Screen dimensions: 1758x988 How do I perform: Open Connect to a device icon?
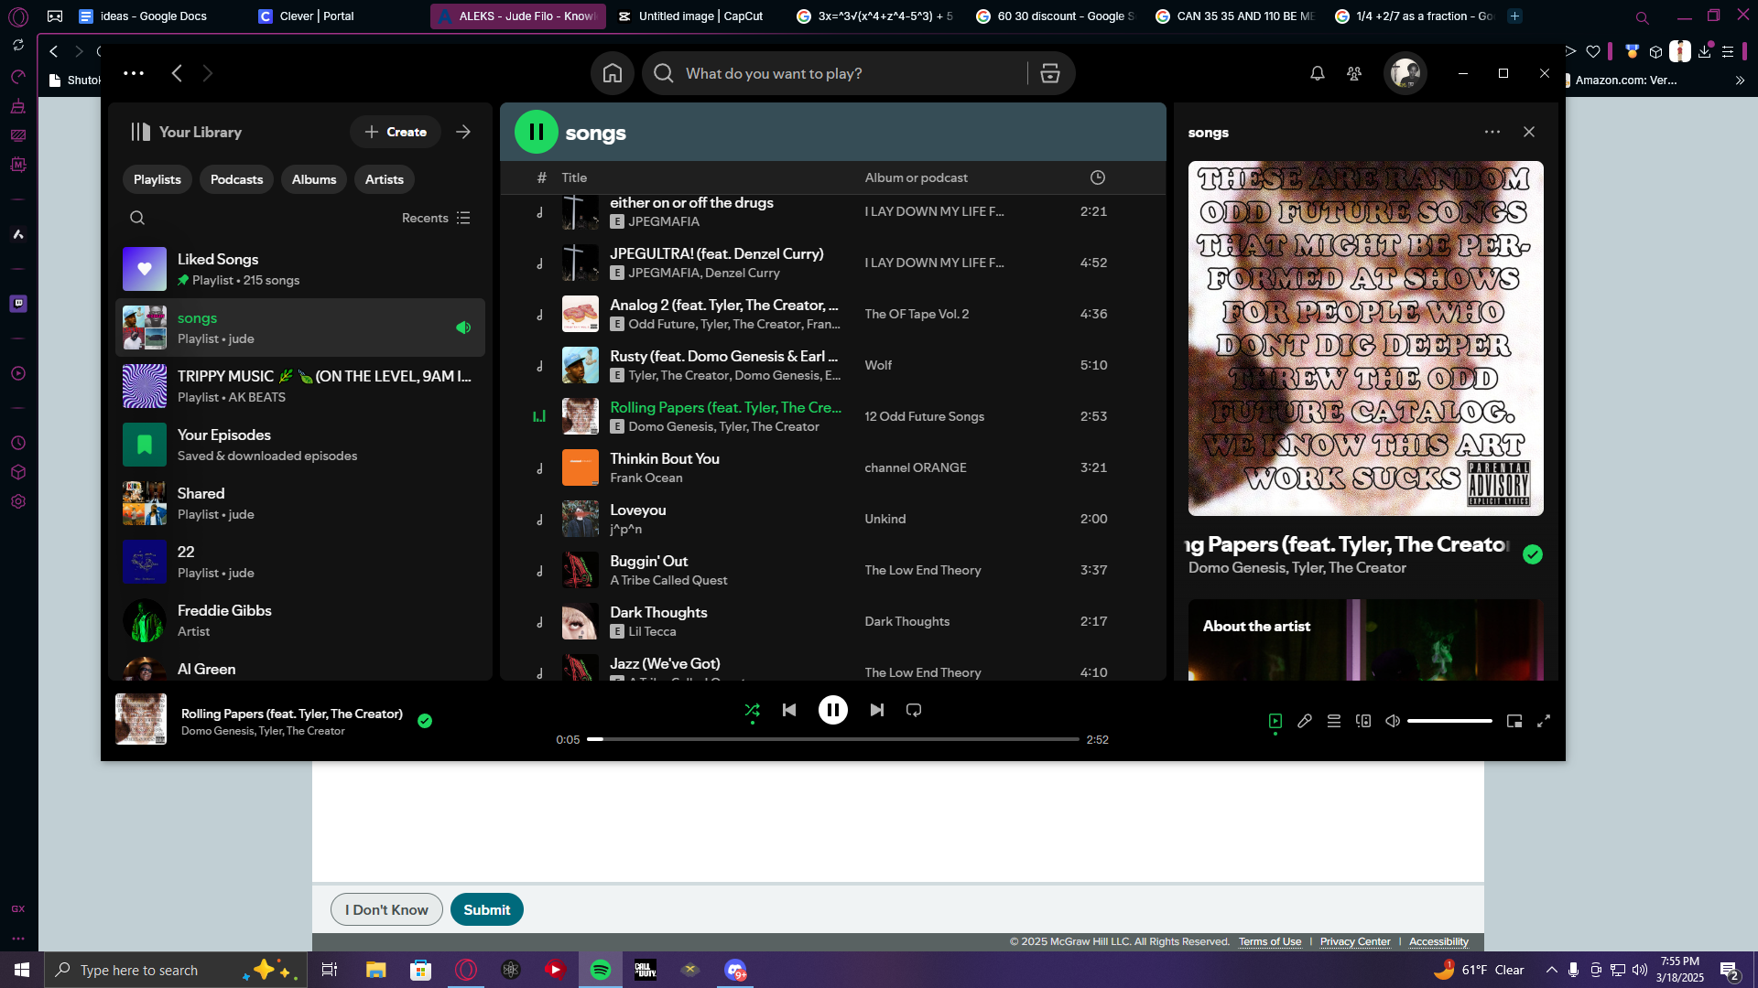point(1363,721)
